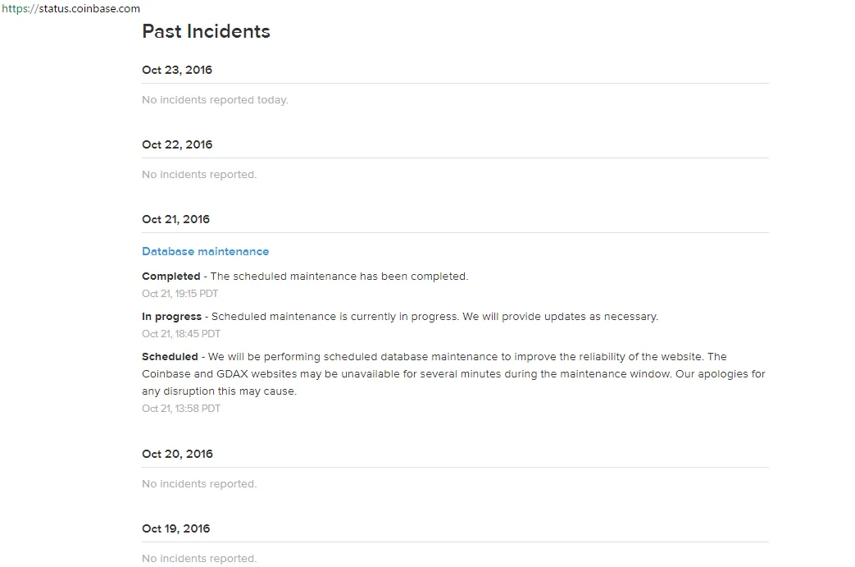Screen dimensions: 855x567
Task: Click the Oct 21, 19:15 PDT timestamp
Action: pos(180,294)
